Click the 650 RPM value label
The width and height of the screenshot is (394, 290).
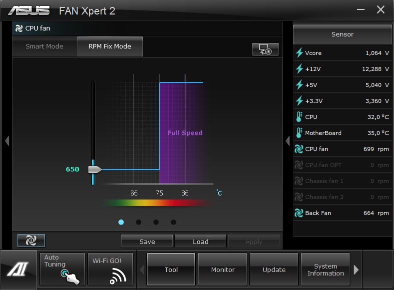(72, 169)
